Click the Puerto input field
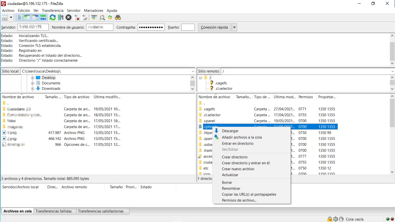 pyautogui.click(x=188, y=27)
